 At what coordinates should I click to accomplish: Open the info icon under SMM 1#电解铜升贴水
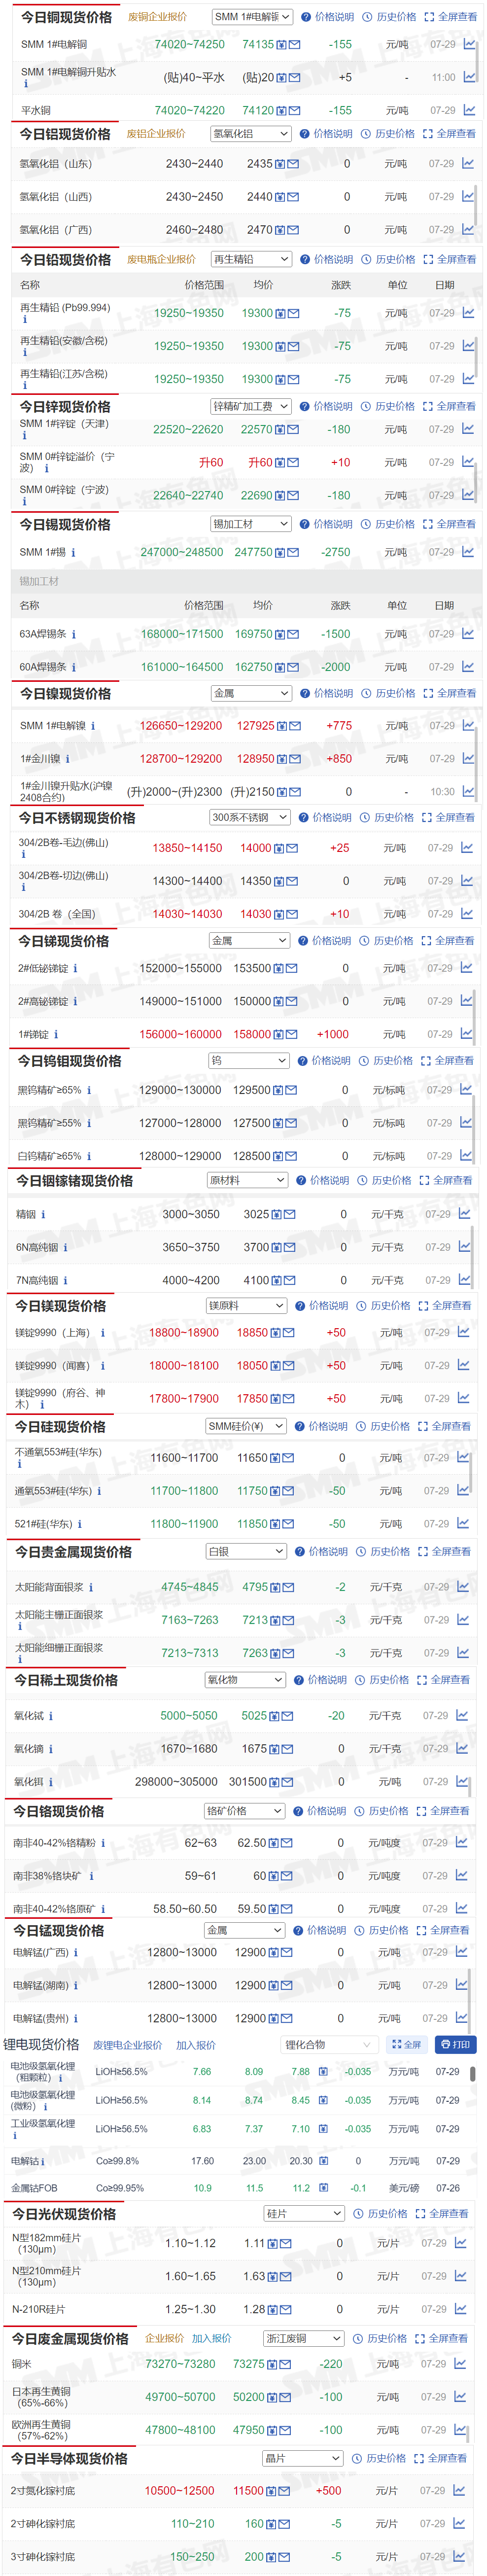[x=25, y=85]
